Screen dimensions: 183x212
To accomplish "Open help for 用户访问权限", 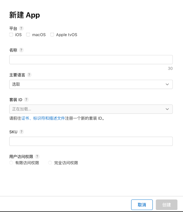I will (x=37, y=156).
